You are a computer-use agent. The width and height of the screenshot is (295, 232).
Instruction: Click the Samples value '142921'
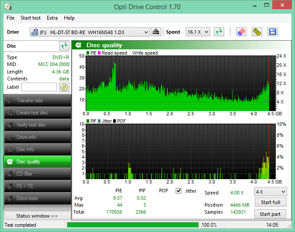click(238, 212)
